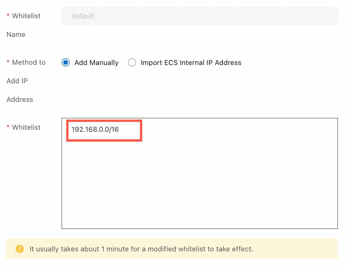Click the red asterisk beside Method to
Image resolution: width=346 pixels, height=267 pixels.
coord(8,62)
